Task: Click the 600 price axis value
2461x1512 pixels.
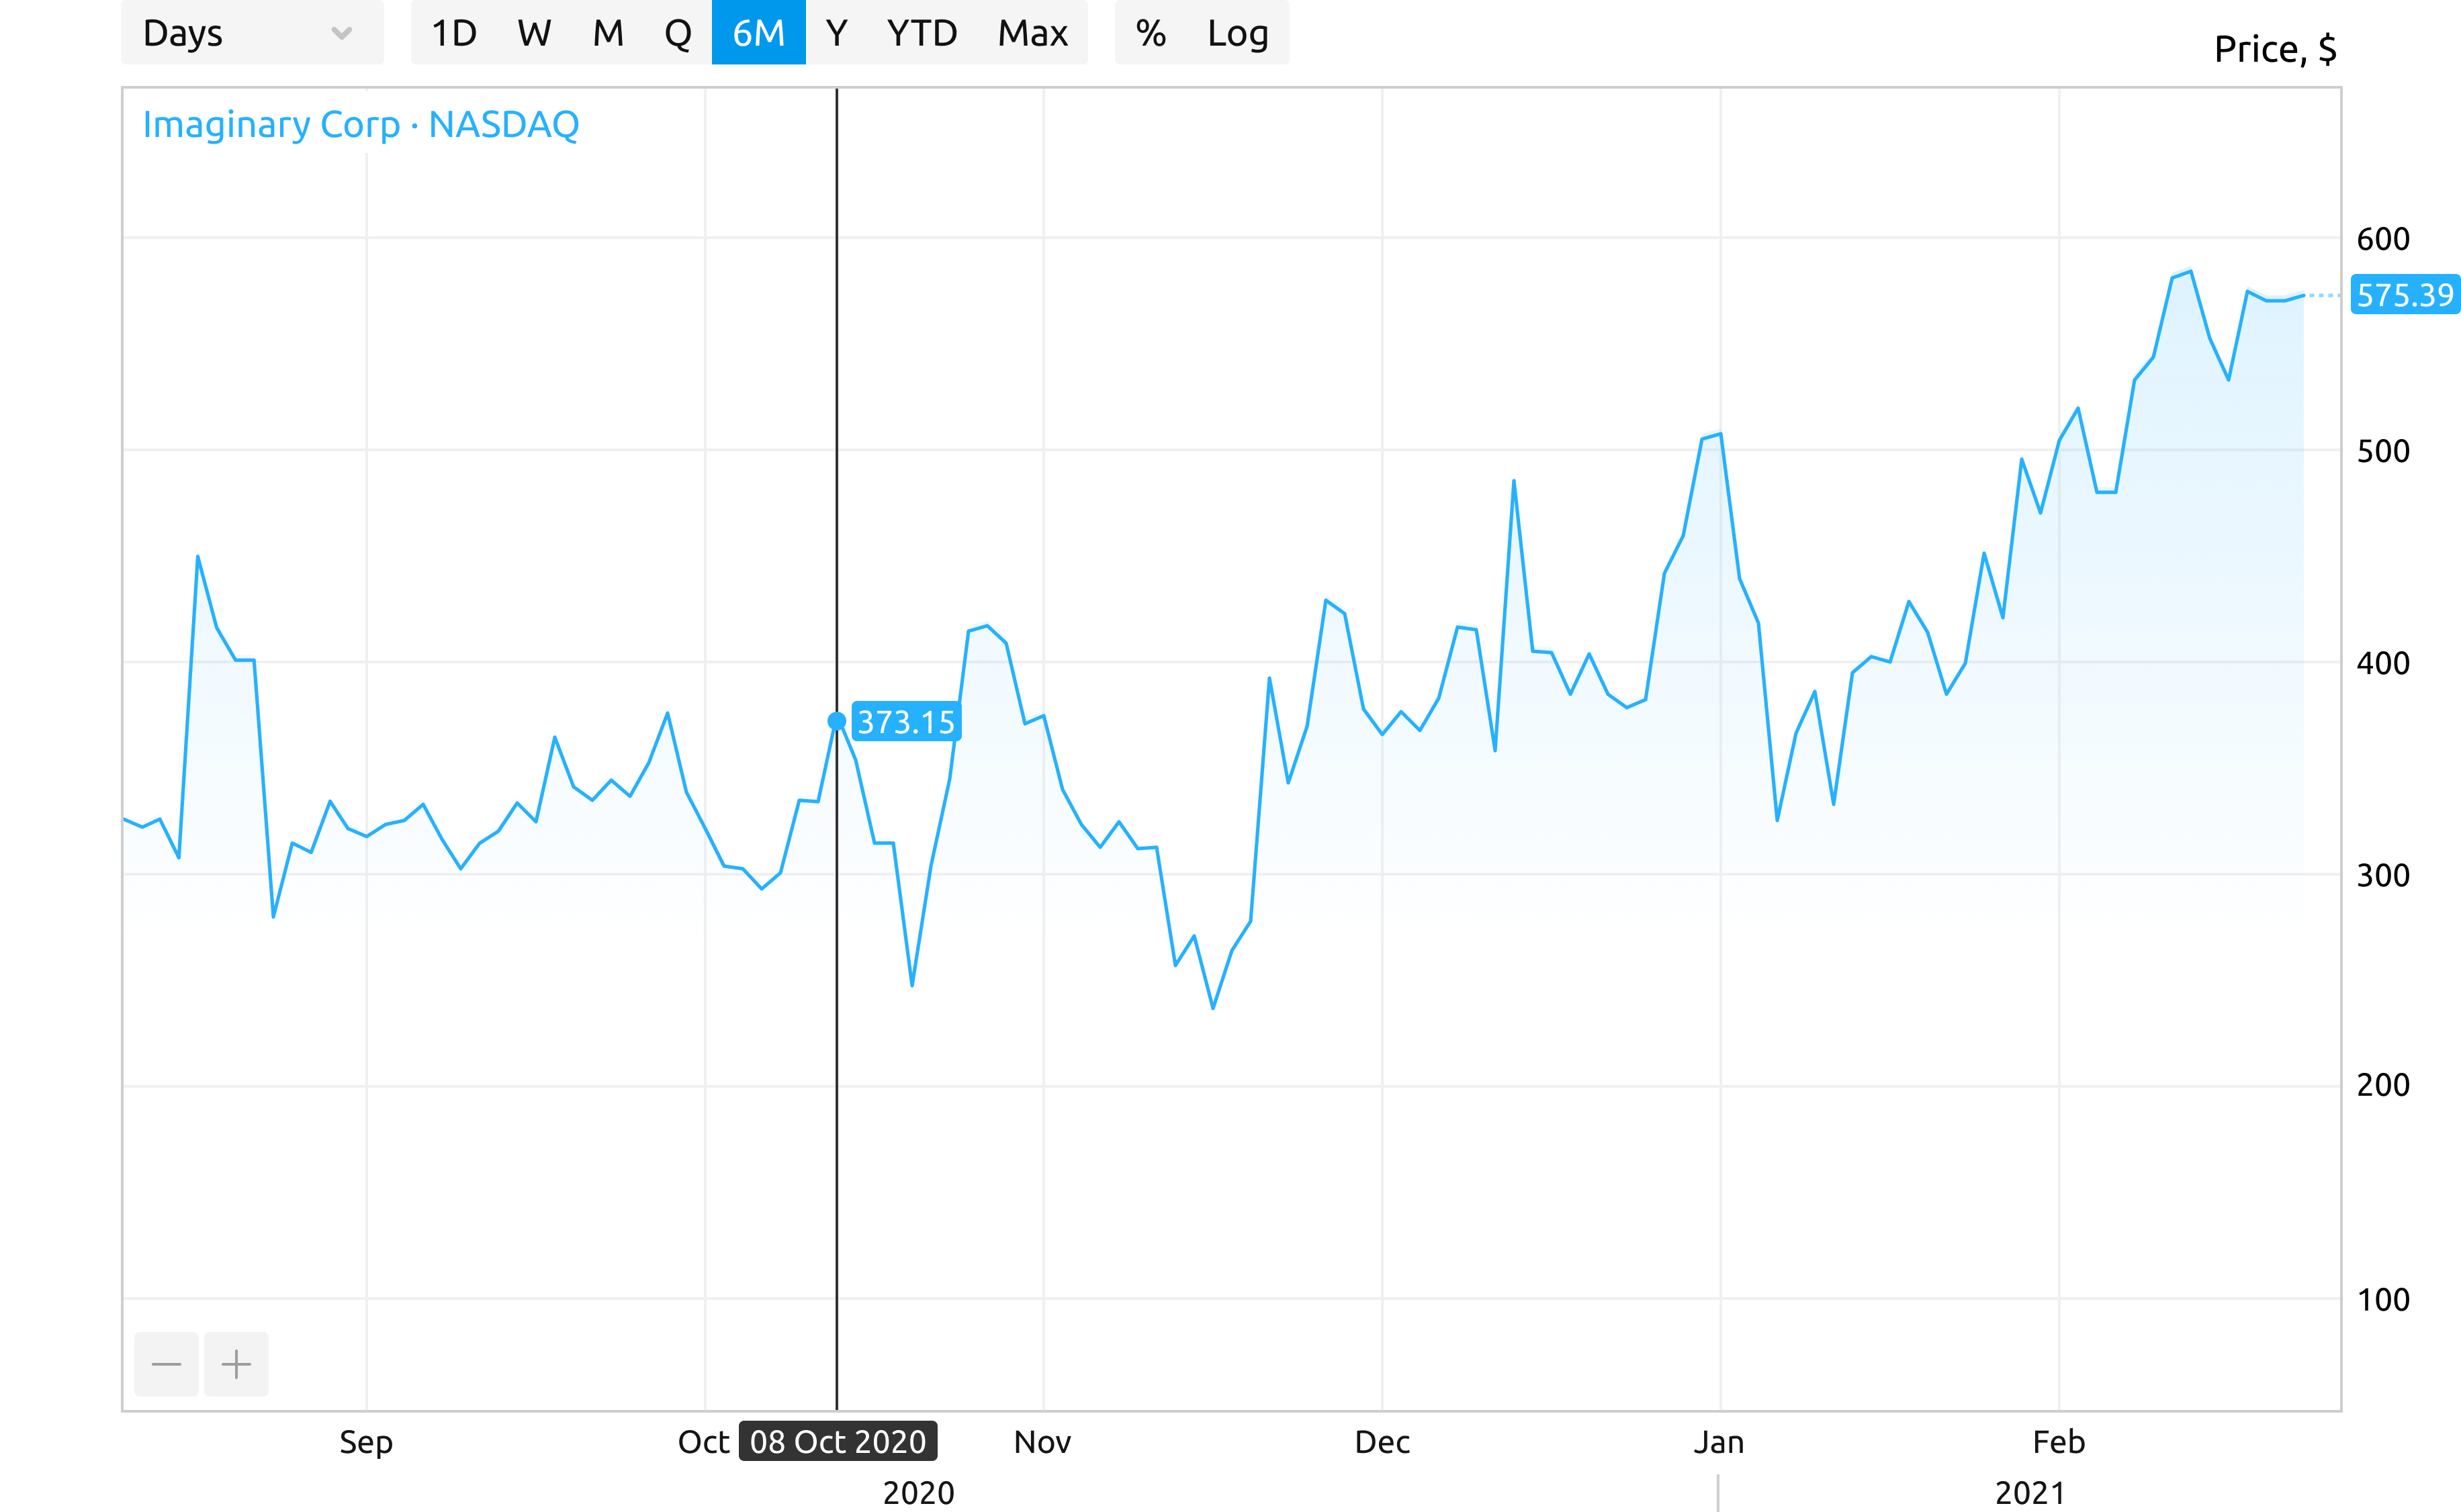Action: tap(2383, 239)
